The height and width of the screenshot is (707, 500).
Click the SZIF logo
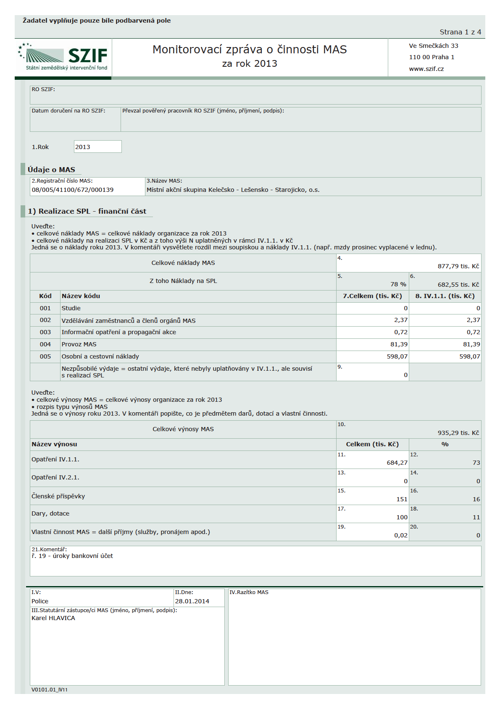click(x=63, y=57)
